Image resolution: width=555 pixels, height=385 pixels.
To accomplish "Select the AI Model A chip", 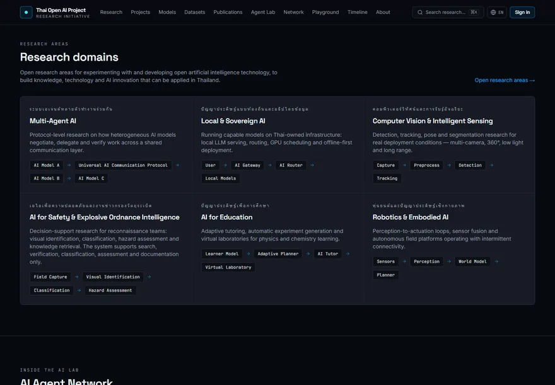I will pyautogui.click(x=47, y=165).
